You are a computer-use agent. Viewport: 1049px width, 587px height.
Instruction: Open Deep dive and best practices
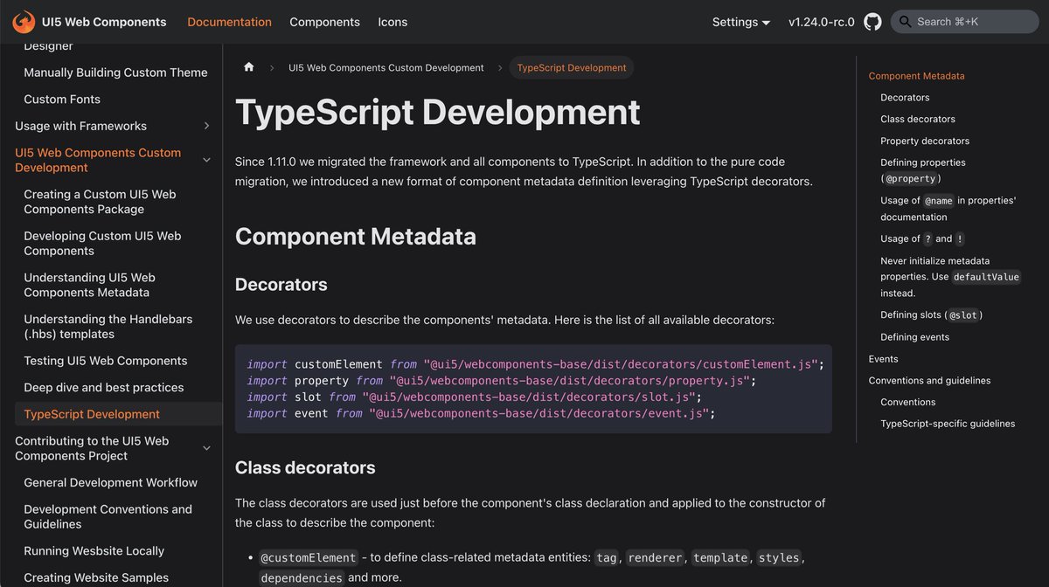103,387
